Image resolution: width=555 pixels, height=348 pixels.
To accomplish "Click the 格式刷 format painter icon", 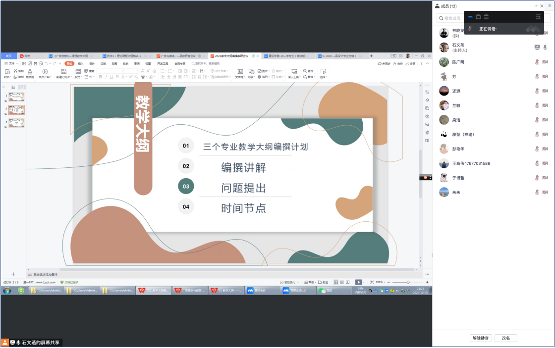I will coord(30,72).
